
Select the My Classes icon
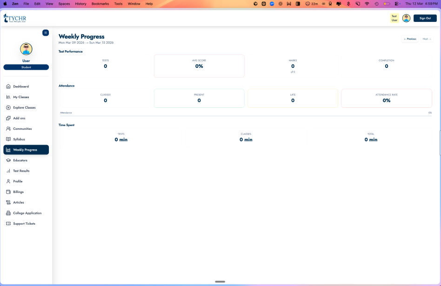[x=8, y=97]
